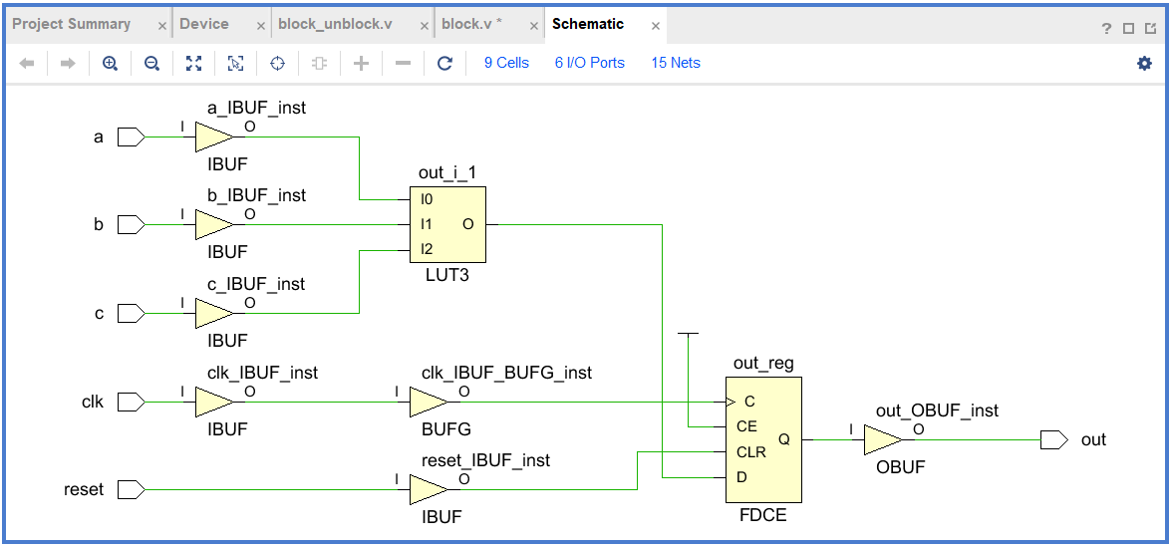The height and width of the screenshot is (546, 1170).
Task: Select the Schematic tab
Action: [588, 24]
